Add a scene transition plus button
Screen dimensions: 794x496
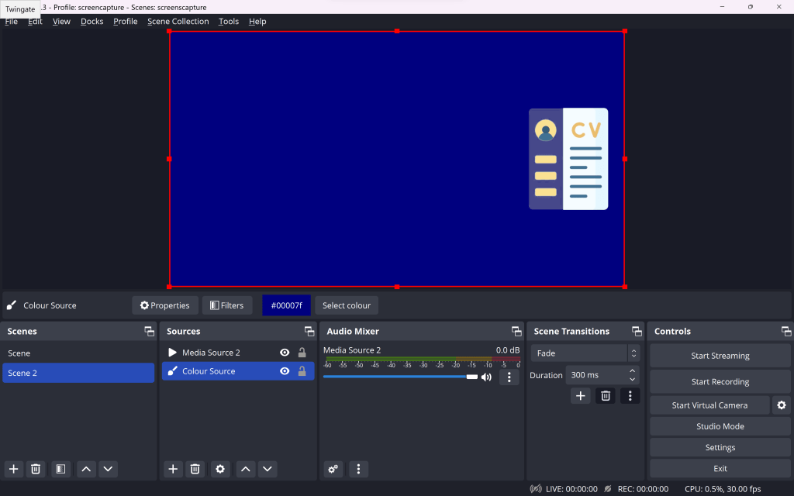tap(580, 396)
